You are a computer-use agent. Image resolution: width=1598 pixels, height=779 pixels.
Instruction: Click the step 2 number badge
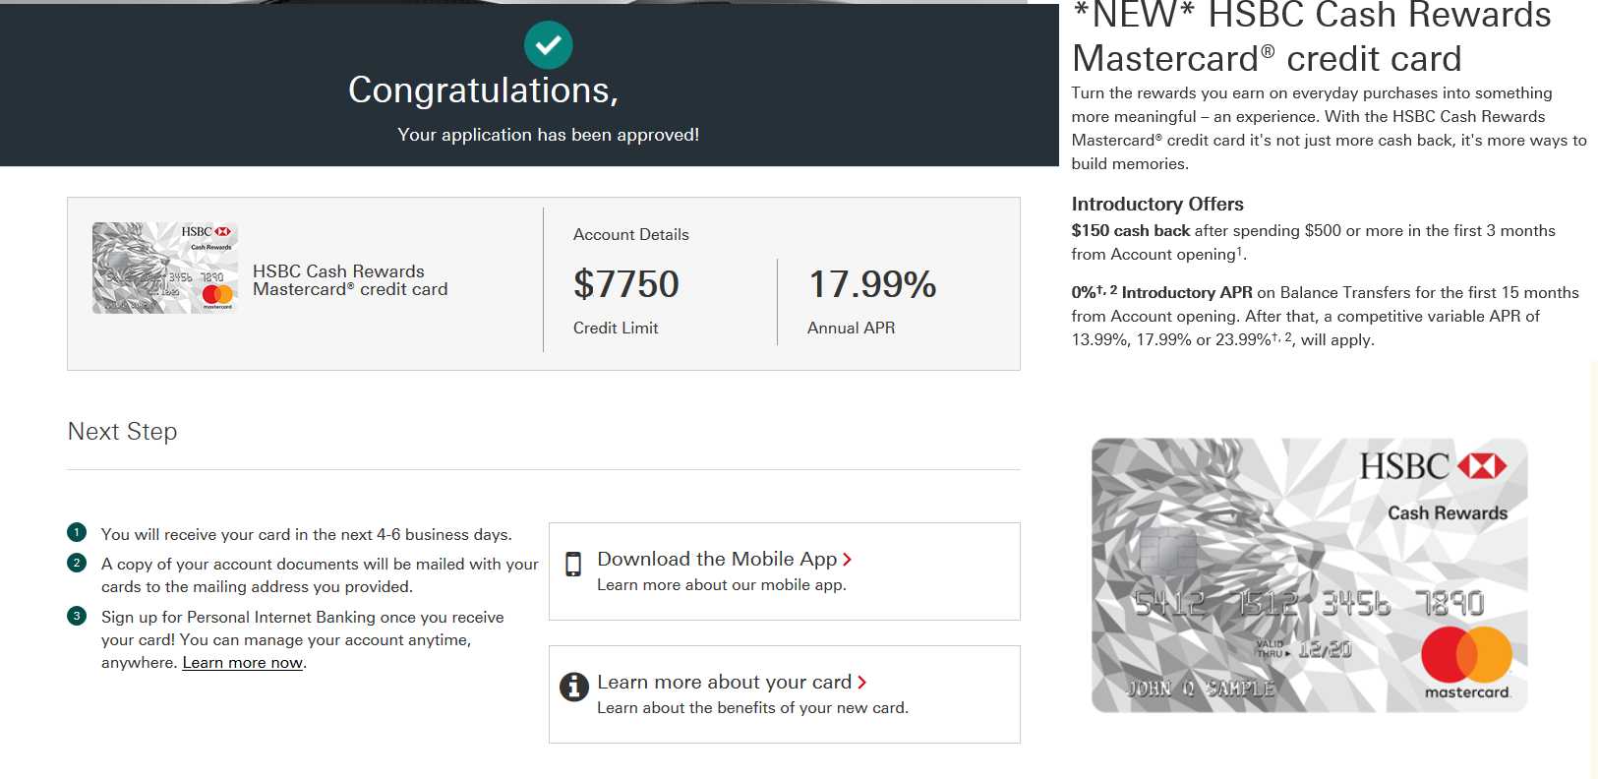pos(77,563)
